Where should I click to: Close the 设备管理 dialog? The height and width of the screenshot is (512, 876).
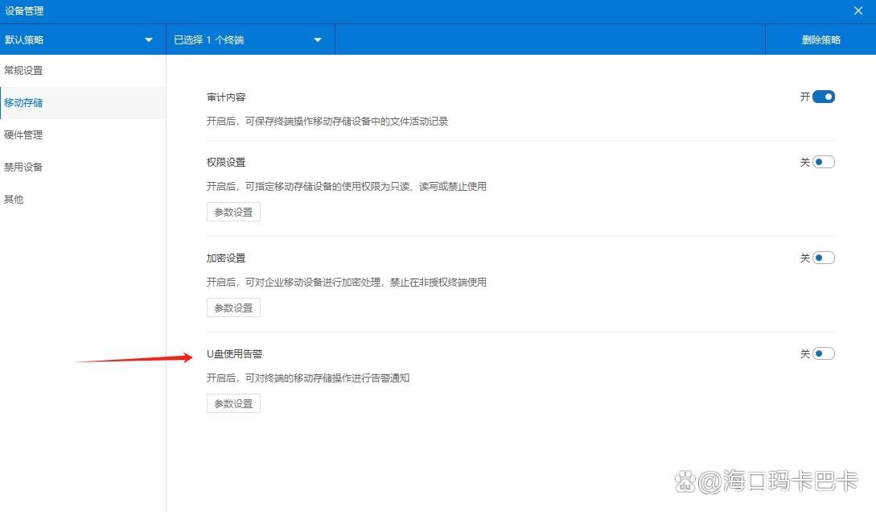coord(857,10)
